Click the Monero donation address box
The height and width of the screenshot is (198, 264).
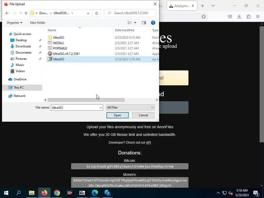130,183
